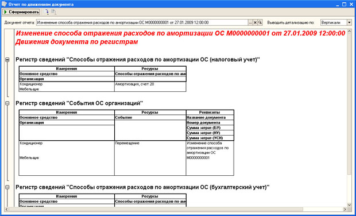Click the налоговый учет register heading
The image size is (356, 216).
(138, 60)
